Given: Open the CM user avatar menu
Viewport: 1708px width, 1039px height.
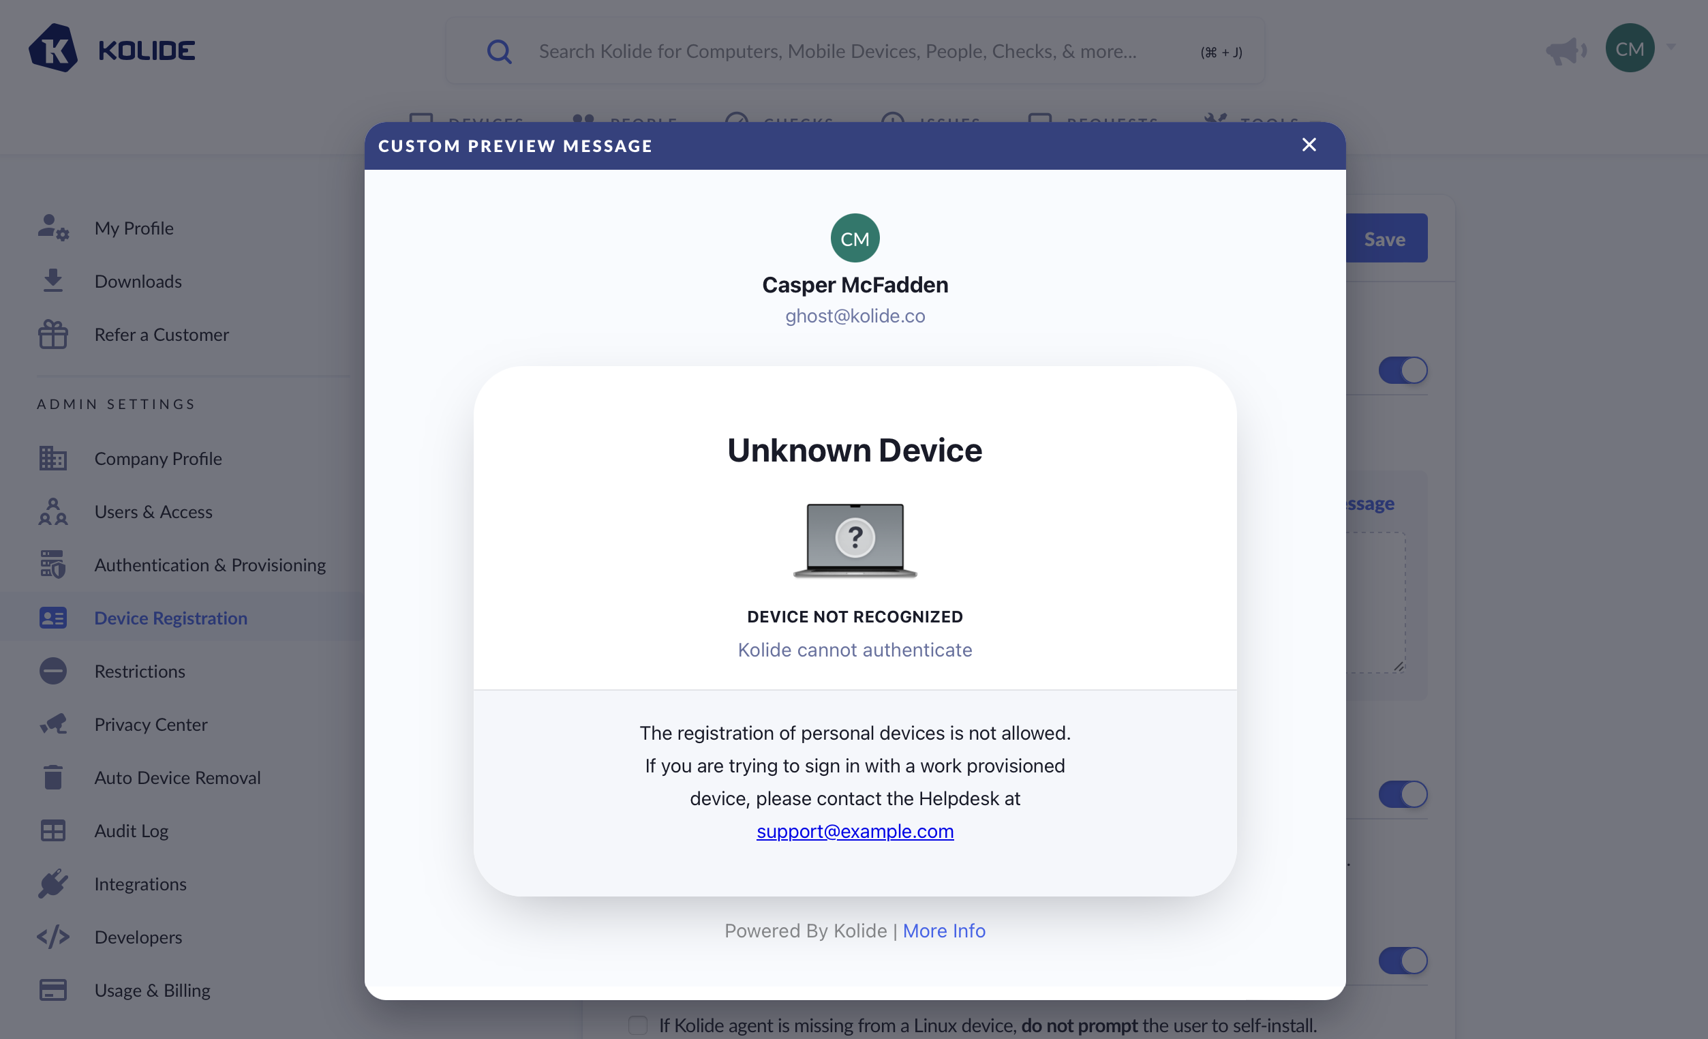Looking at the screenshot, I should point(1629,48).
